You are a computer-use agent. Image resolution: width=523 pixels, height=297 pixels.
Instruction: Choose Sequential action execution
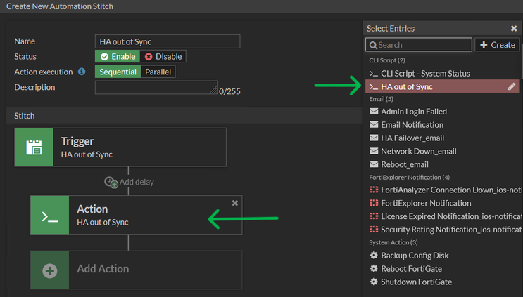pyautogui.click(x=118, y=72)
